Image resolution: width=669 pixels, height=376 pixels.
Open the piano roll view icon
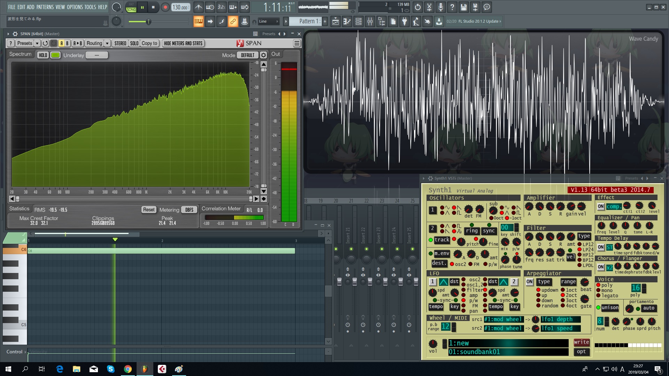(x=347, y=22)
